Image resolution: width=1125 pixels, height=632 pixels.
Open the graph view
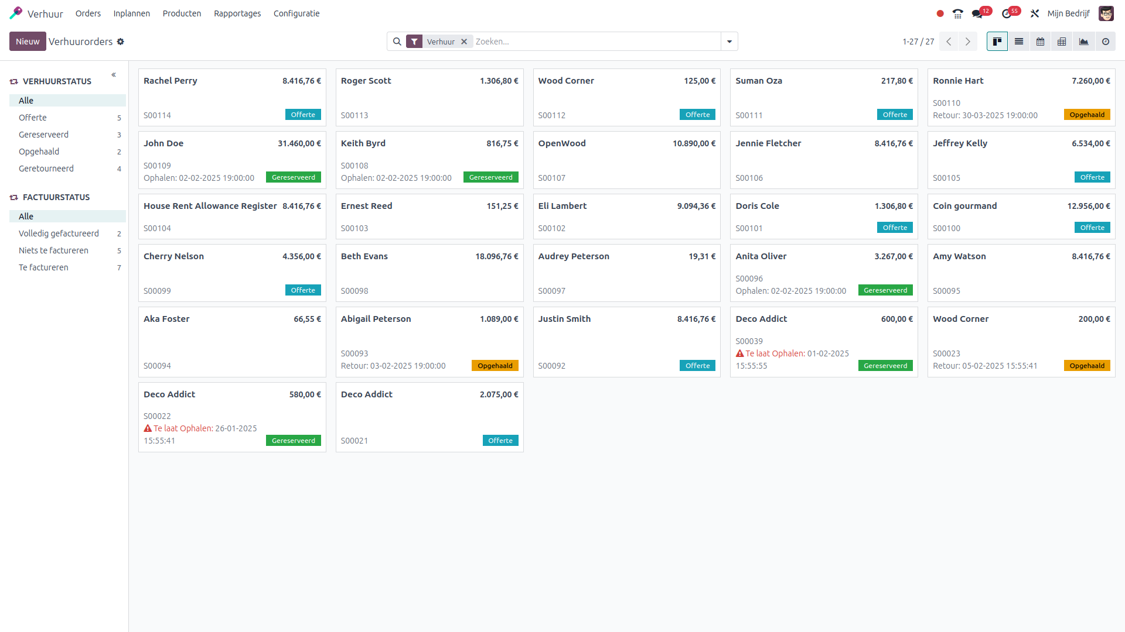[1083, 42]
